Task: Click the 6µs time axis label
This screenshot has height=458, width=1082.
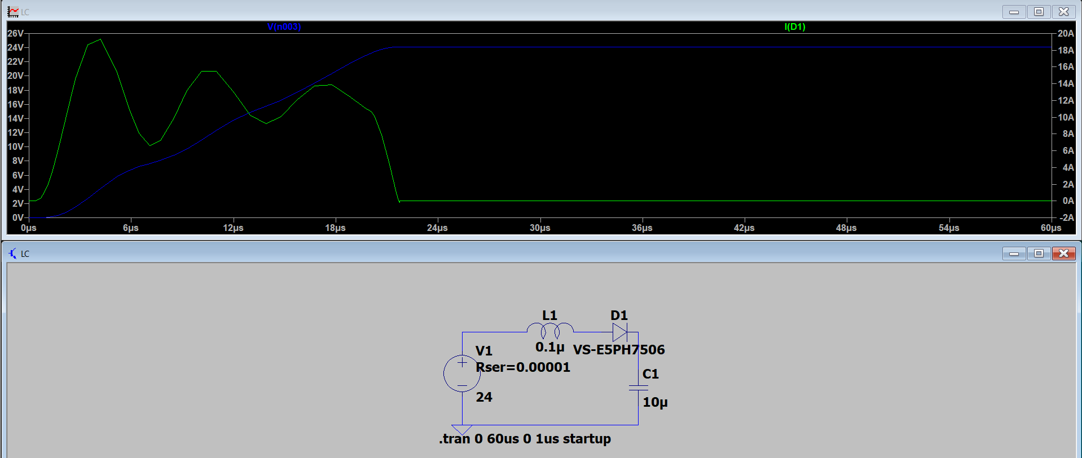Action: pyautogui.click(x=130, y=228)
